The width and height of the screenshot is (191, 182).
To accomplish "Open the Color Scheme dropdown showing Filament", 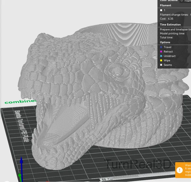I will pyautogui.click(x=185, y=1).
